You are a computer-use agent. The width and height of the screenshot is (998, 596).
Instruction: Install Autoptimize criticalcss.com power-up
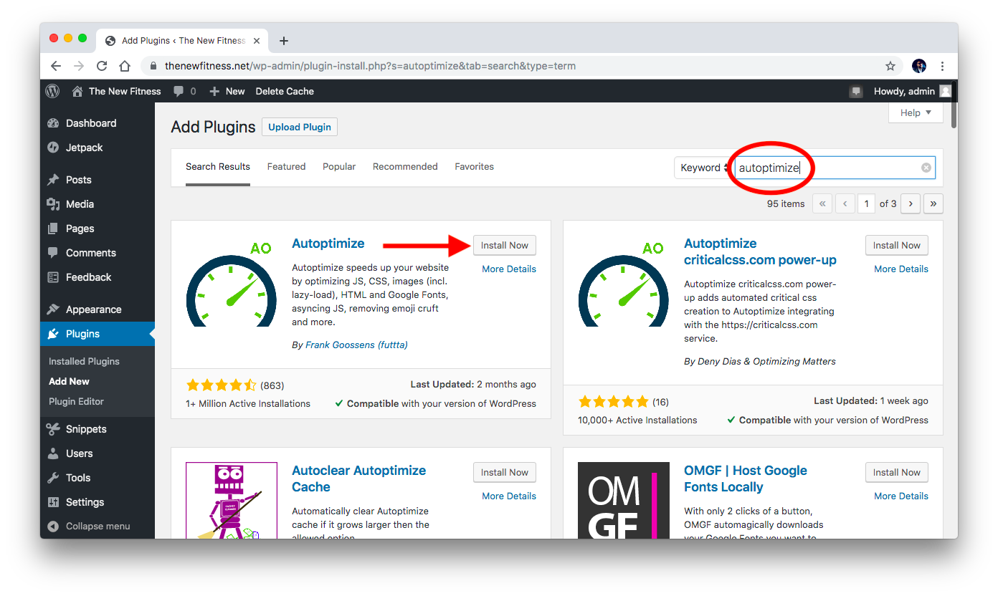(x=897, y=245)
